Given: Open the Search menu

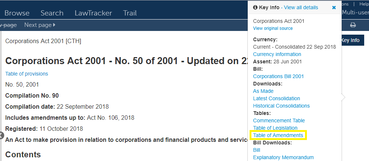Looking at the screenshot, I should pyautogui.click(x=52, y=13).
